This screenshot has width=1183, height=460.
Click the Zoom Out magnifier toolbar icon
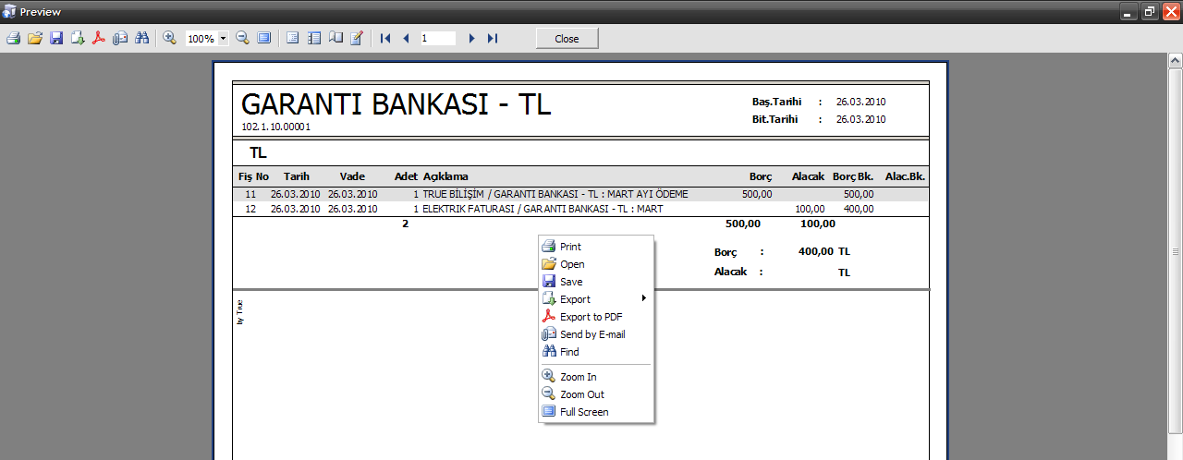(242, 38)
